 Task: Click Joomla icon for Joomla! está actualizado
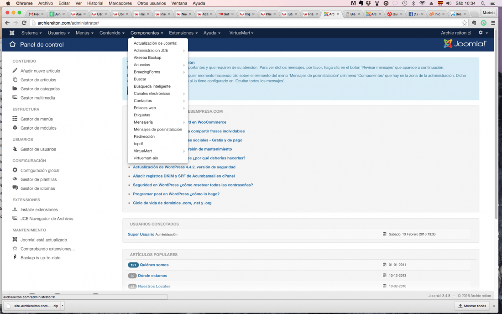[x=15, y=239]
